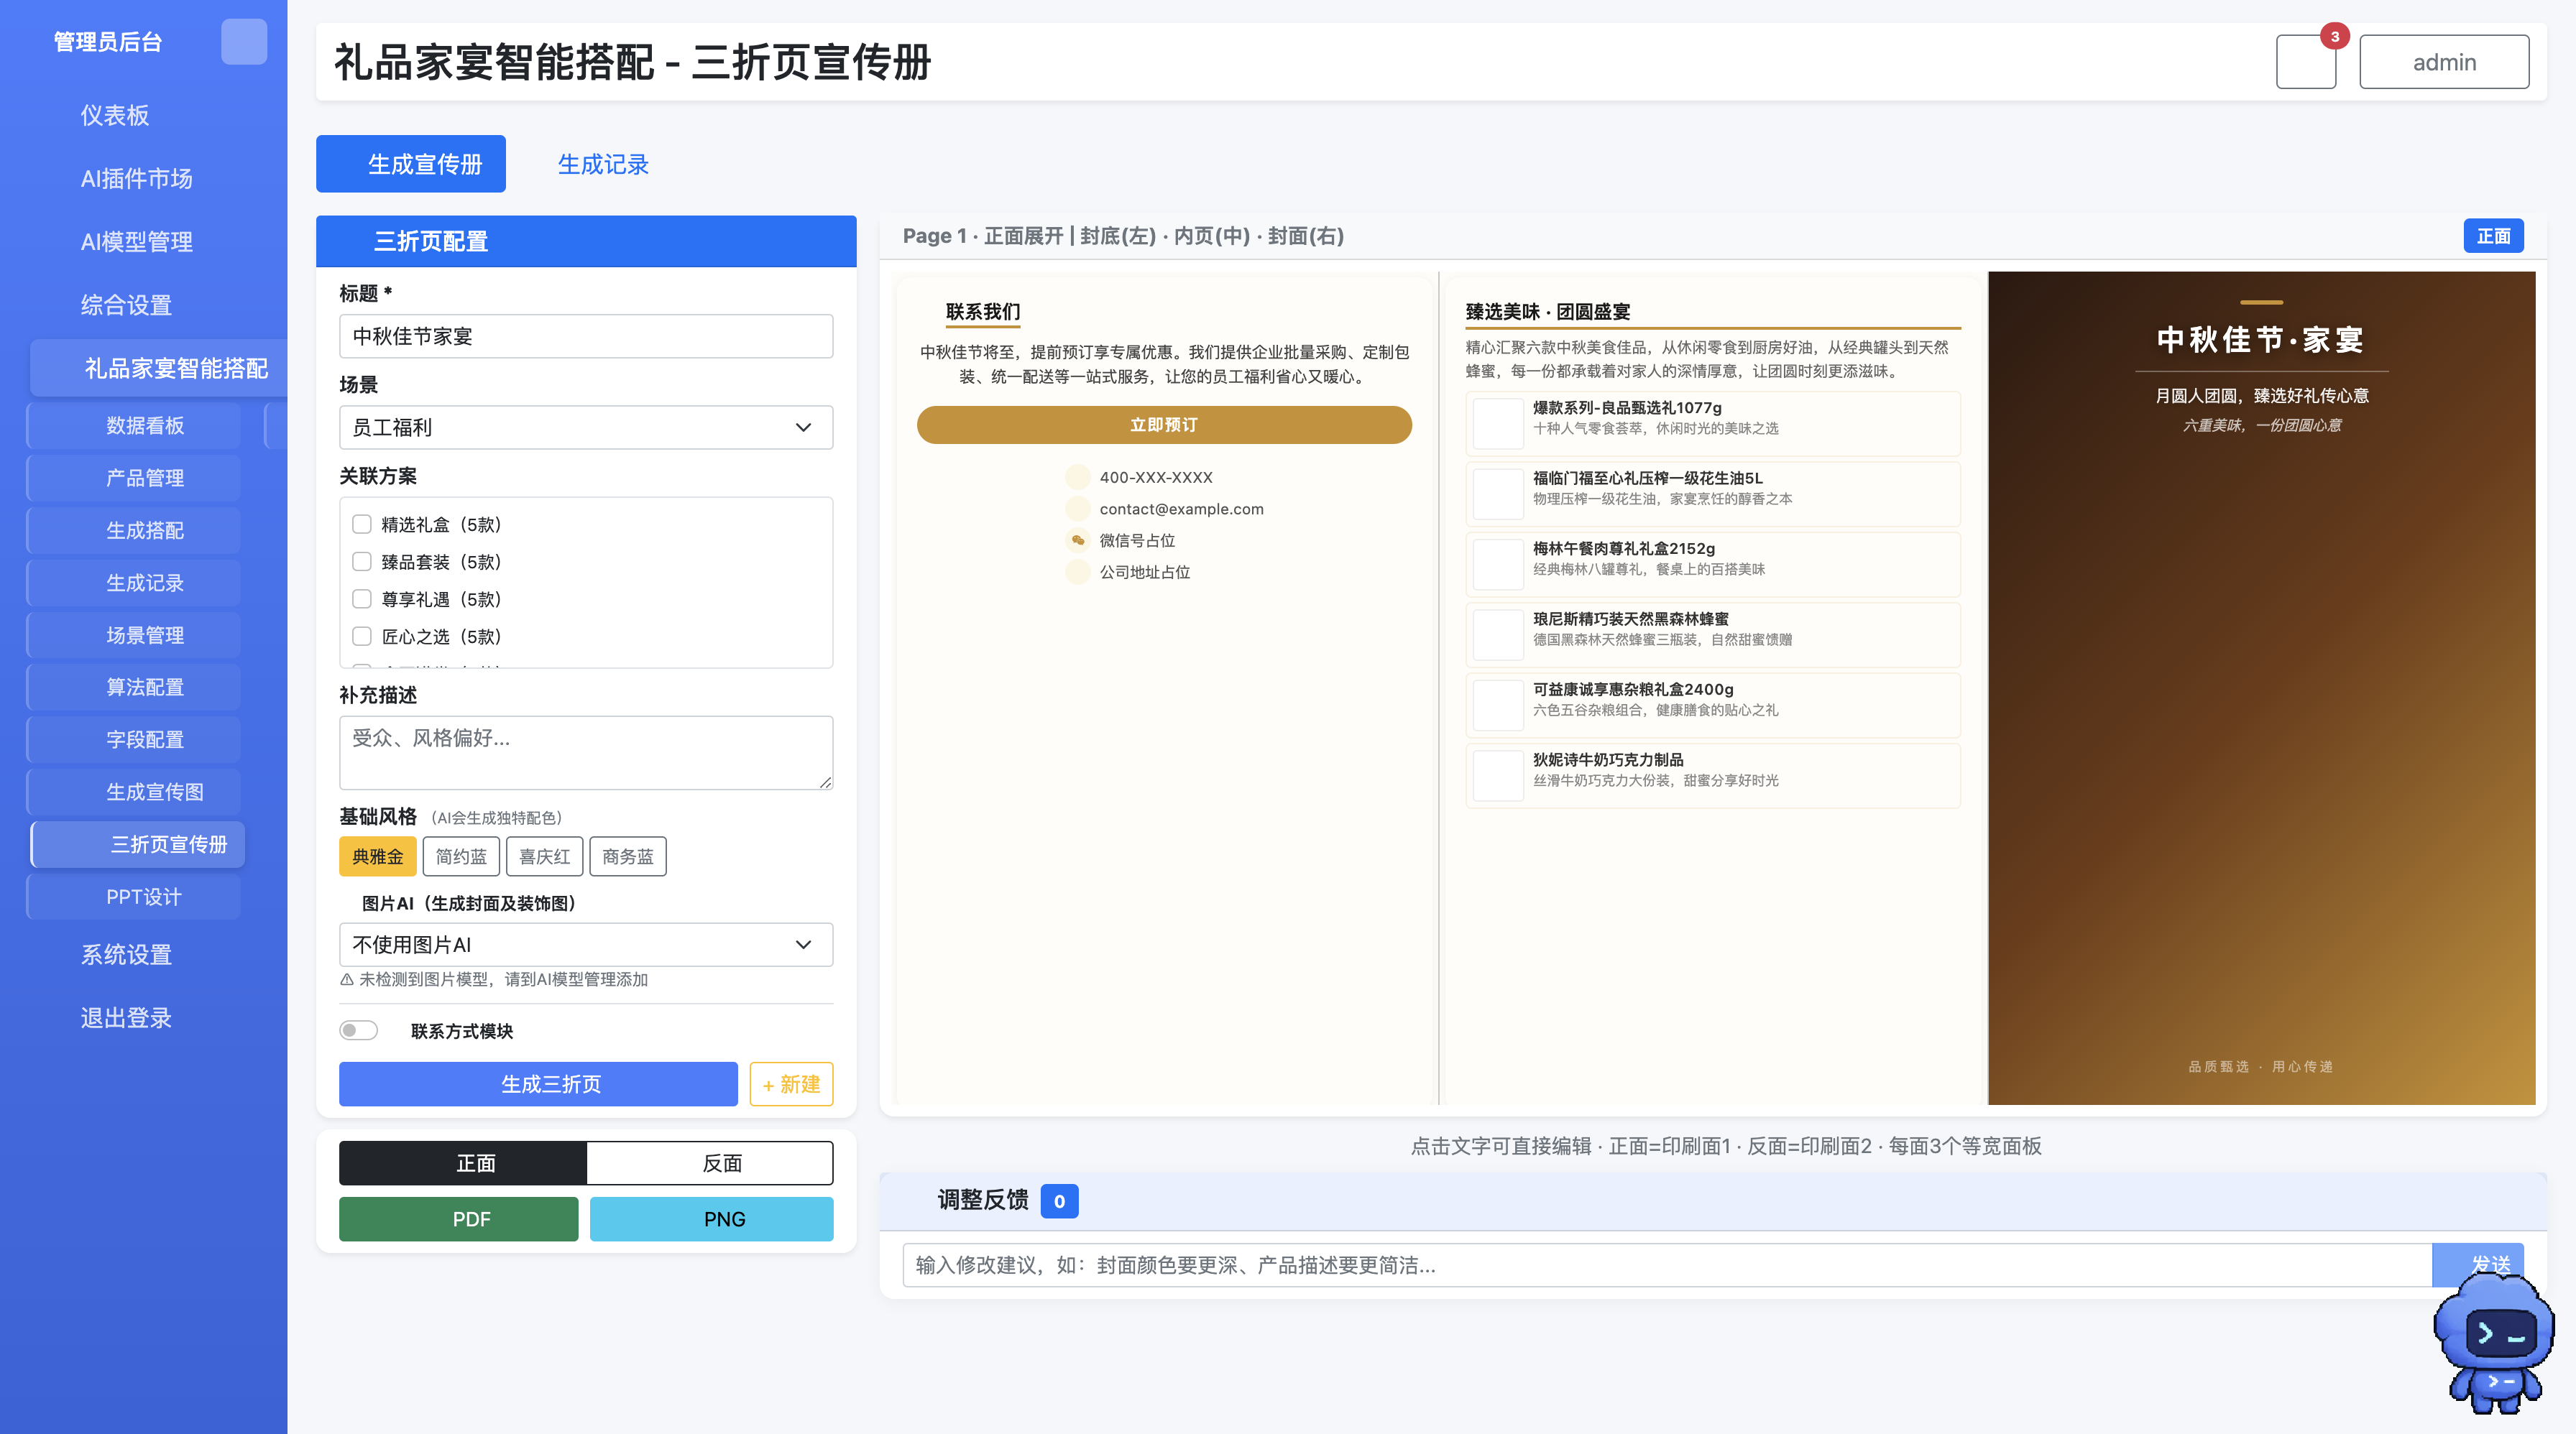Switch preview to 反面 side
Viewport: 2576px width, 1434px height.
coord(710,1163)
